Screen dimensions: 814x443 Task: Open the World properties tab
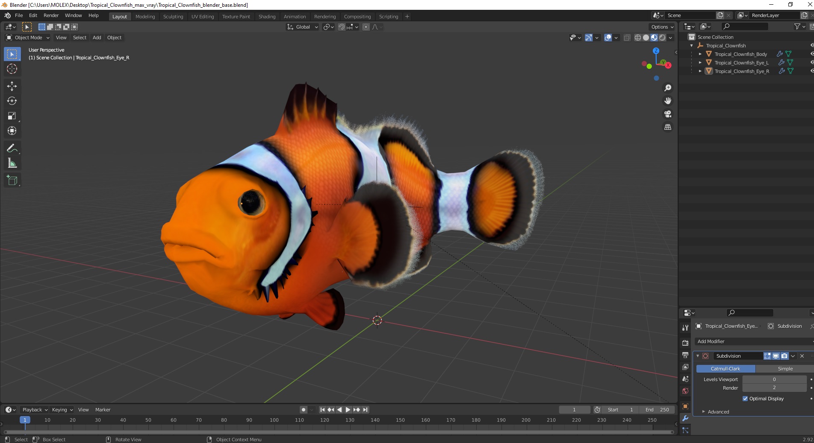(x=685, y=391)
